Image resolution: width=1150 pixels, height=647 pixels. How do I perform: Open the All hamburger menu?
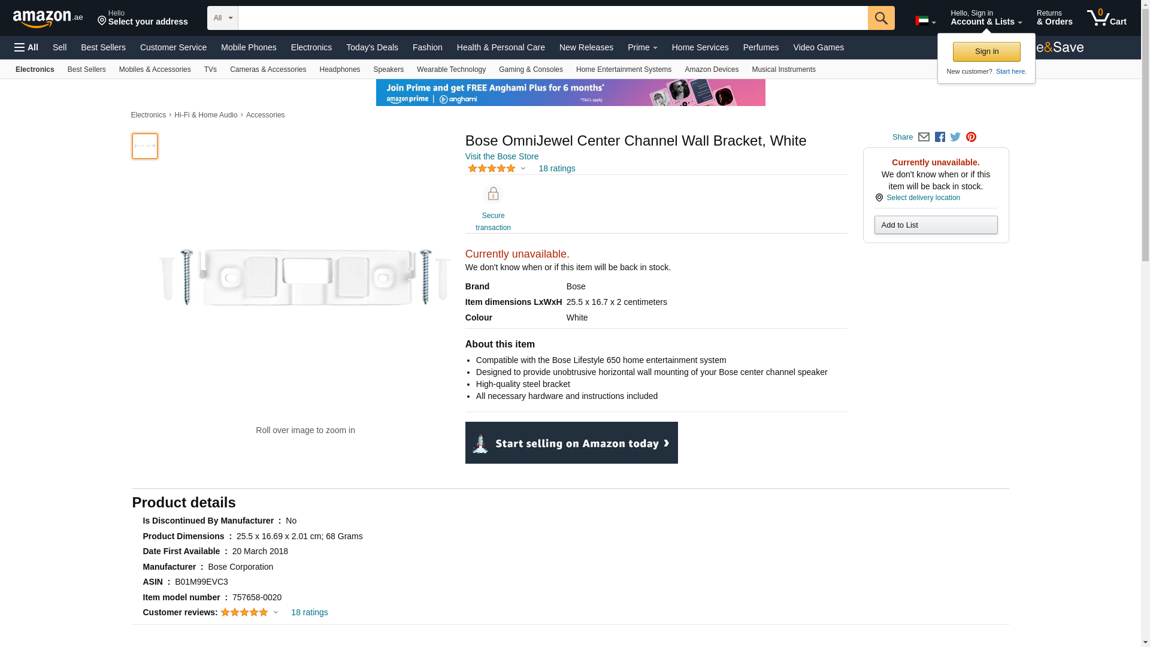tap(26, 47)
